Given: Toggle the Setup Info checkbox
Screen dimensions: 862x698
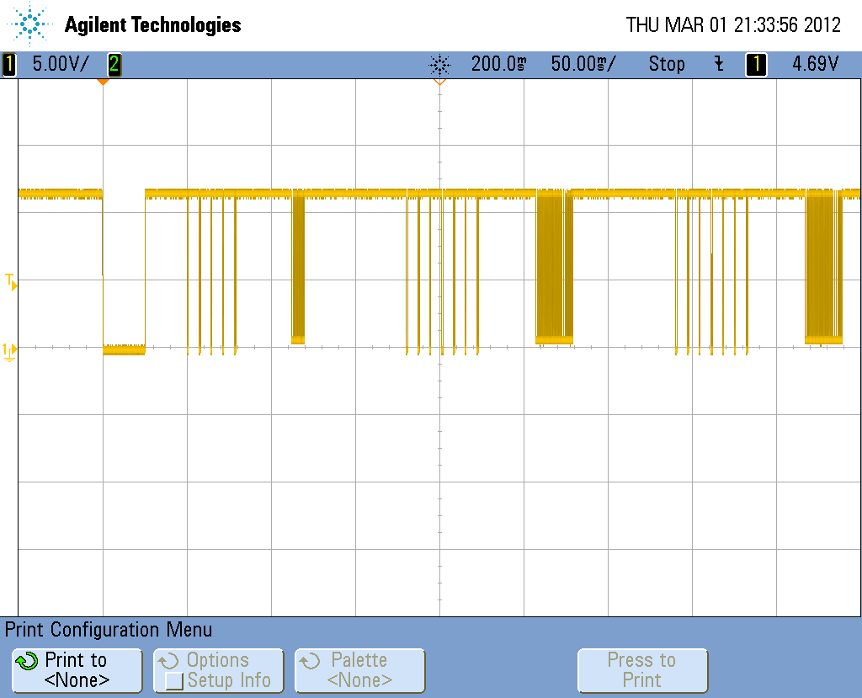Looking at the screenshot, I should point(174,680).
